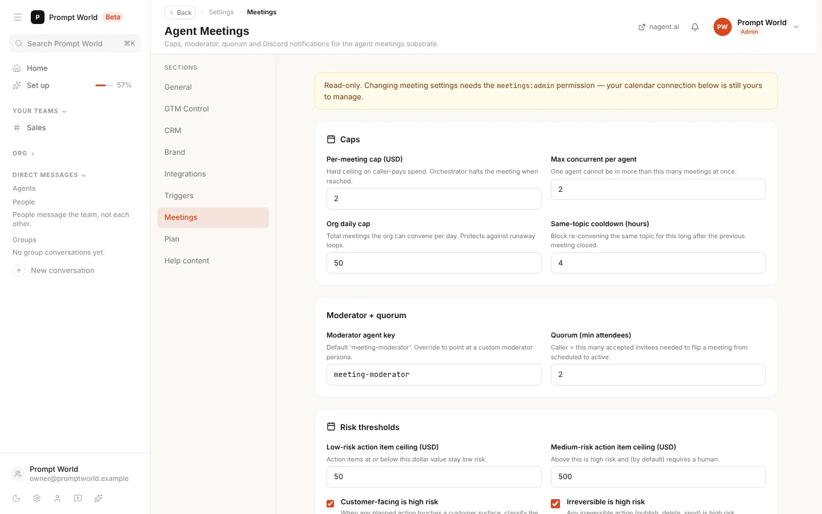The height and width of the screenshot is (514, 822).
Task: Open the Help content section
Action: (x=213, y=261)
